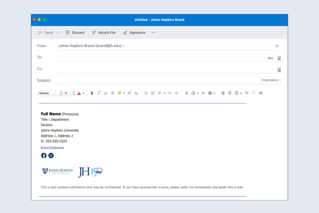The height and width of the screenshot is (213, 319).
Task: Open the font size 11 selector
Action: point(69,93)
